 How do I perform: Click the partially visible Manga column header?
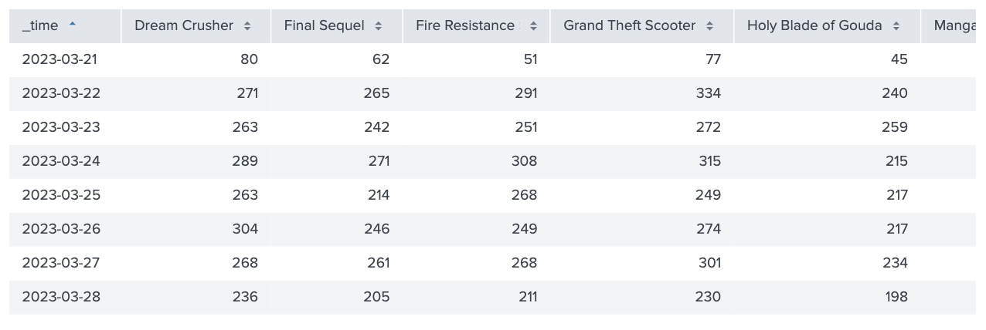954,26
